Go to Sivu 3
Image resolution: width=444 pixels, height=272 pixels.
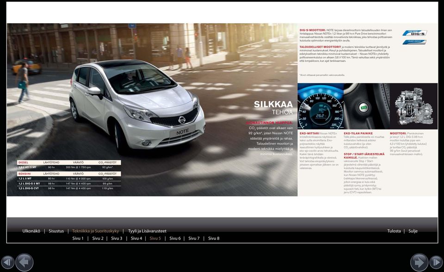[x=117, y=238]
